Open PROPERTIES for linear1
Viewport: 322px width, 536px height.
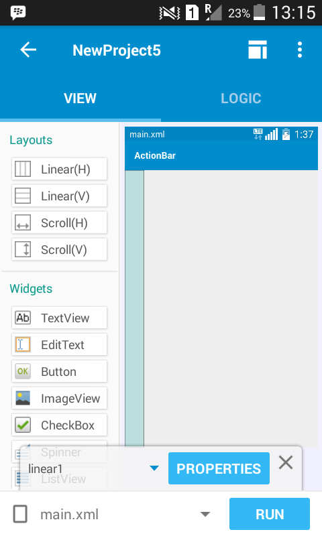[219, 468]
